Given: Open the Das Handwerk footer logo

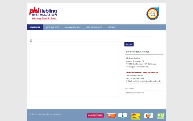Looking at the screenshot, I should [x=96, y=116].
